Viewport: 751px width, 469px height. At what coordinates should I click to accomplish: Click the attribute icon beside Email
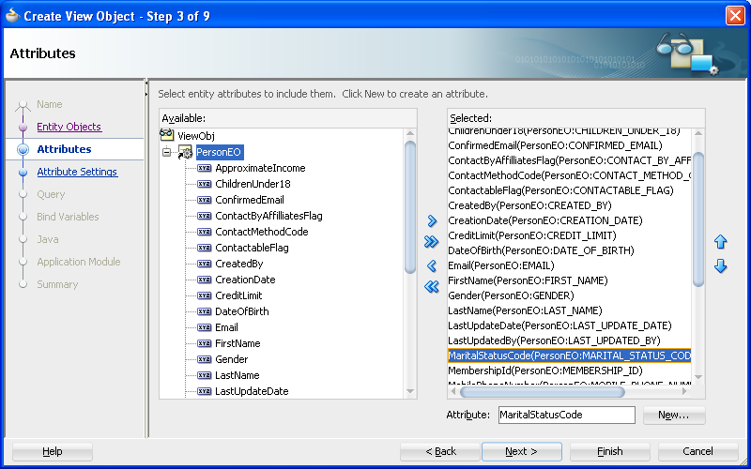click(x=205, y=327)
